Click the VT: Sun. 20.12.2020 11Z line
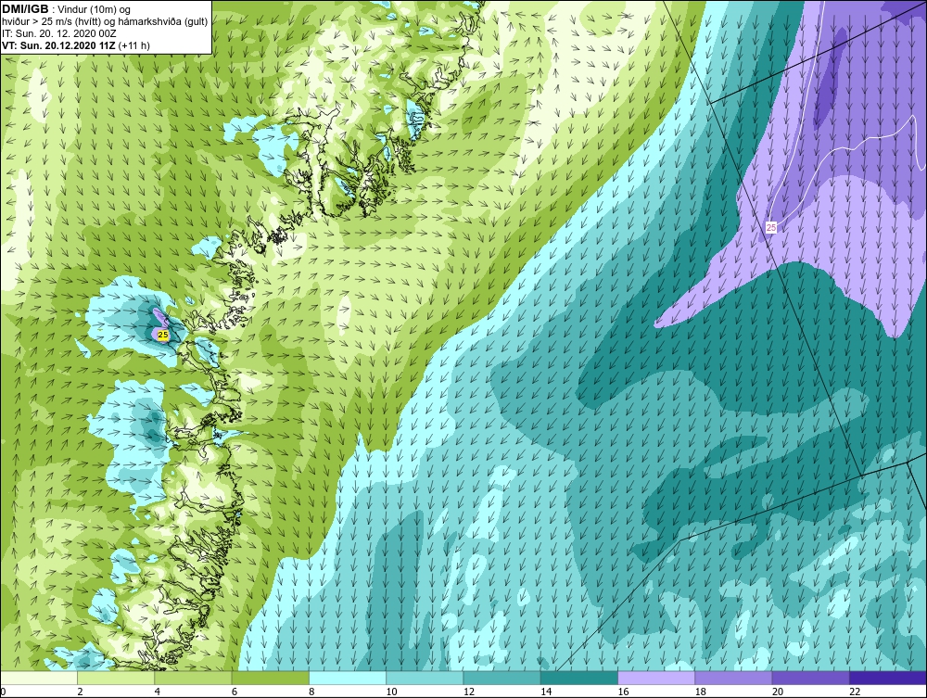 pyautogui.click(x=75, y=45)
